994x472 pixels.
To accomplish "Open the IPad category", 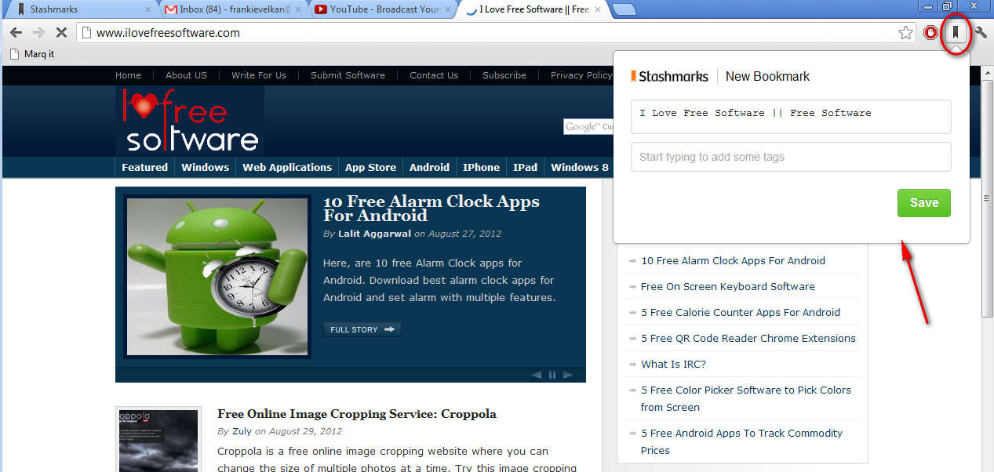I will coord(525,167).
